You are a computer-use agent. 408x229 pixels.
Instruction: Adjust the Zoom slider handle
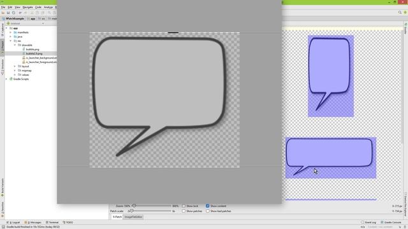coord(135,205)
